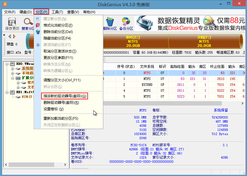Open the 工具(T) menu
Image resolution: width=247 pixels, height=176 pixels.
tap(57, 12)
